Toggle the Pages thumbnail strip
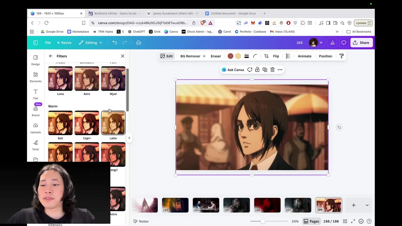 coord(311,221)
